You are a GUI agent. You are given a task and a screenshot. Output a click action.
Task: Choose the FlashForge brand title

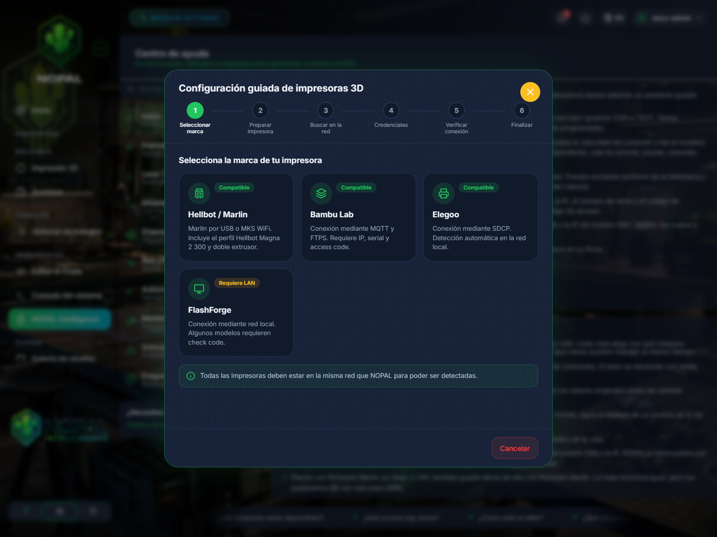[x=210, y=310]
